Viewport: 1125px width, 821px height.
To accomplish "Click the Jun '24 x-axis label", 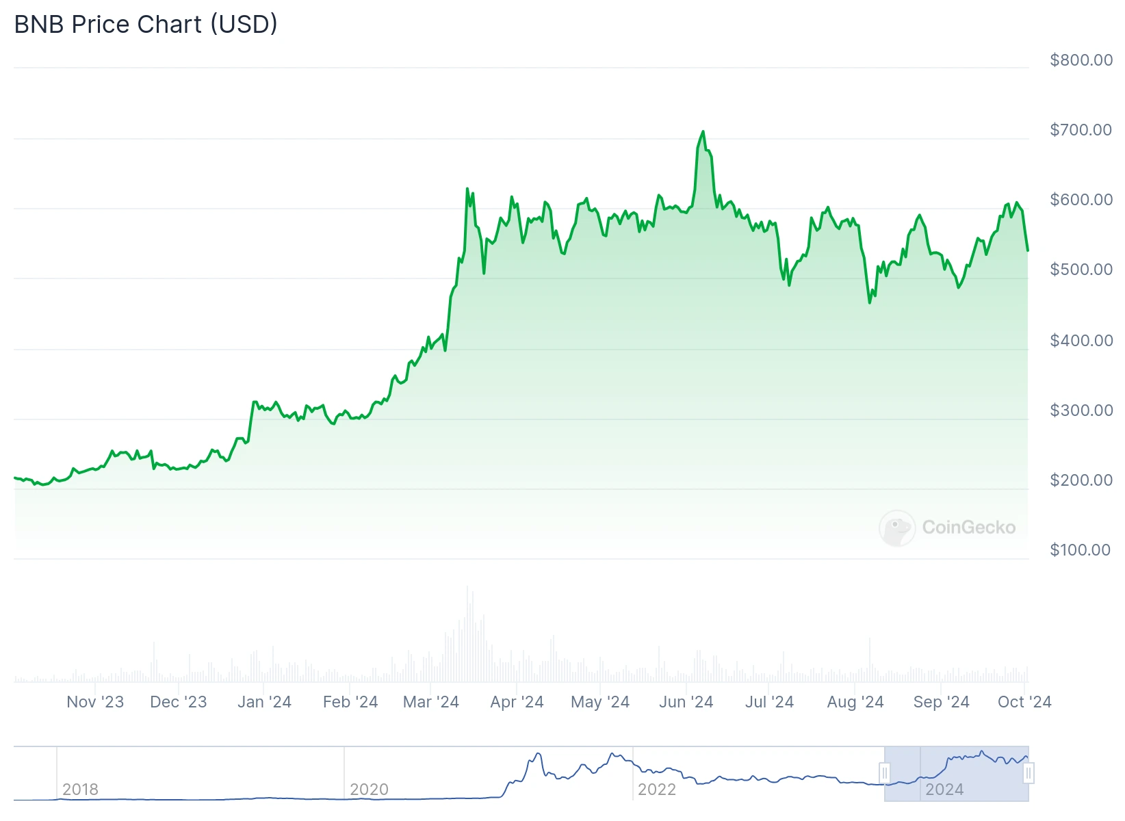I will (x=686, y=702).
